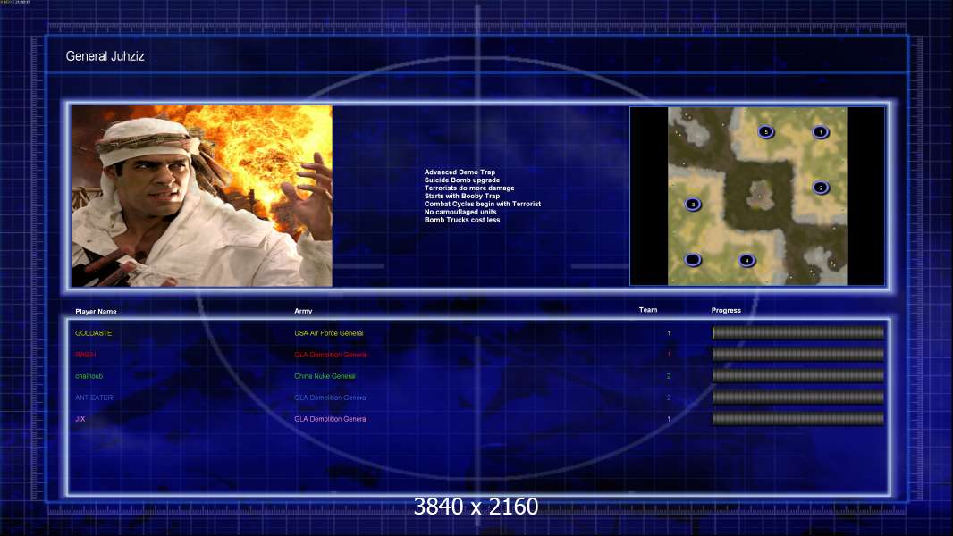This screenshot has width=953, height=536.
Task: Click GOLDASTE's team number 1
Action: (669, 333)
